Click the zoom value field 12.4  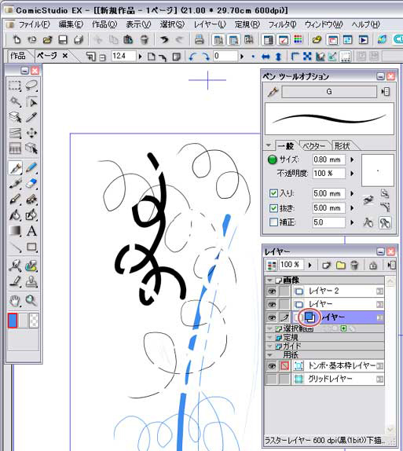(x=123, y=56)
